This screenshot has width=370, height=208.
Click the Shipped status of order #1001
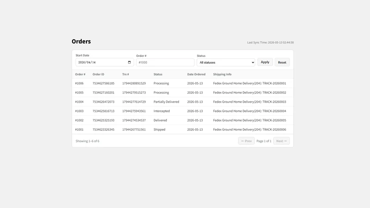tap(160, 129)
